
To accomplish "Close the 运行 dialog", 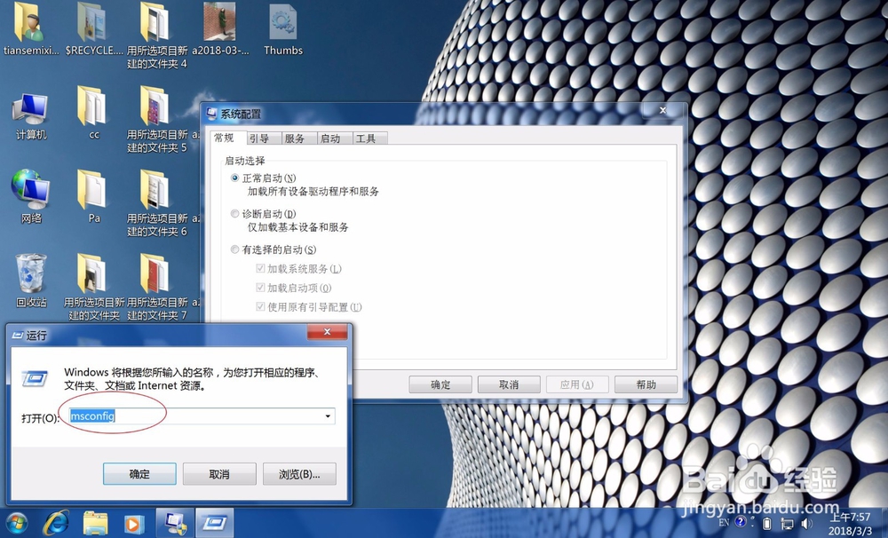I will click(327, 332).
